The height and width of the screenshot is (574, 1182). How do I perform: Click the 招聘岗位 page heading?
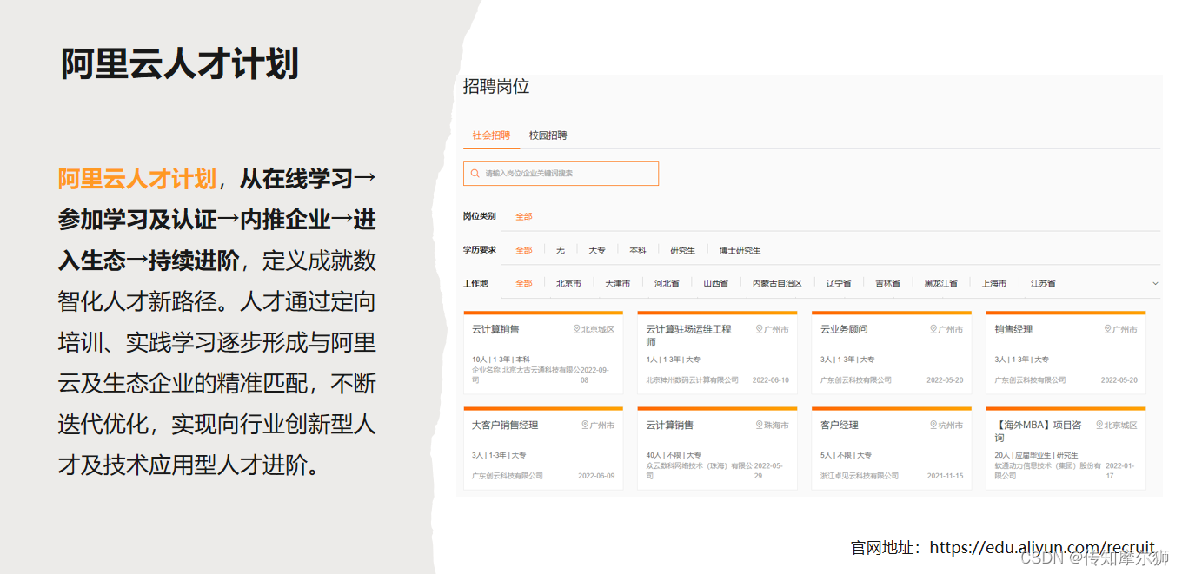496,87
